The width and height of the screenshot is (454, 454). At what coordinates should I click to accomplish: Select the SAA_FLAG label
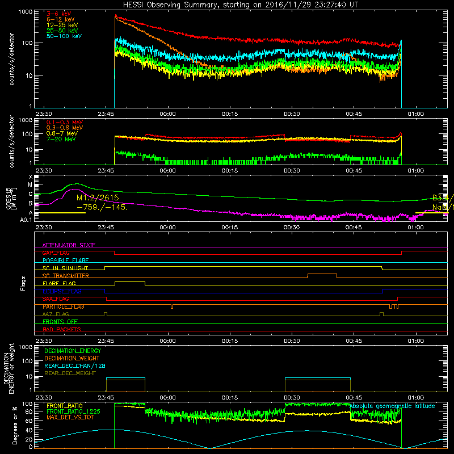point(56,299)
